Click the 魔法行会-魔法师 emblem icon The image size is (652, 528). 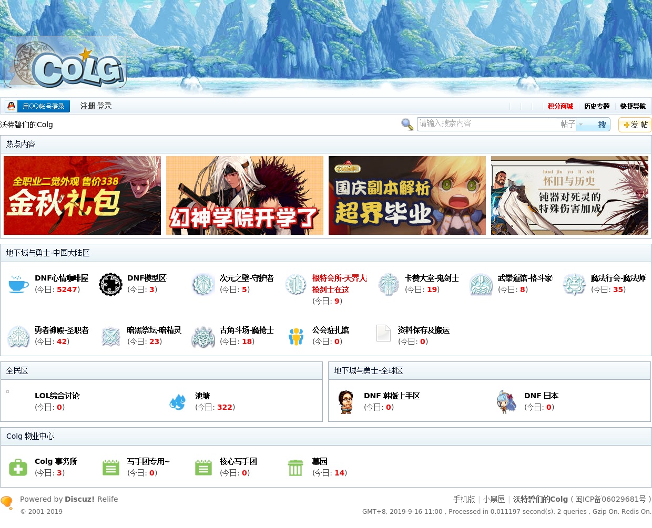[574, 284]
